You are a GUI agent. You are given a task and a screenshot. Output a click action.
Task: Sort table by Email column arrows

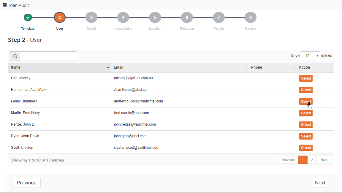click(x=246, y=67)
